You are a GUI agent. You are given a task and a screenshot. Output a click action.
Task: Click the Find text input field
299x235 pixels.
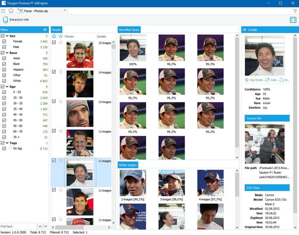(18, 227)
